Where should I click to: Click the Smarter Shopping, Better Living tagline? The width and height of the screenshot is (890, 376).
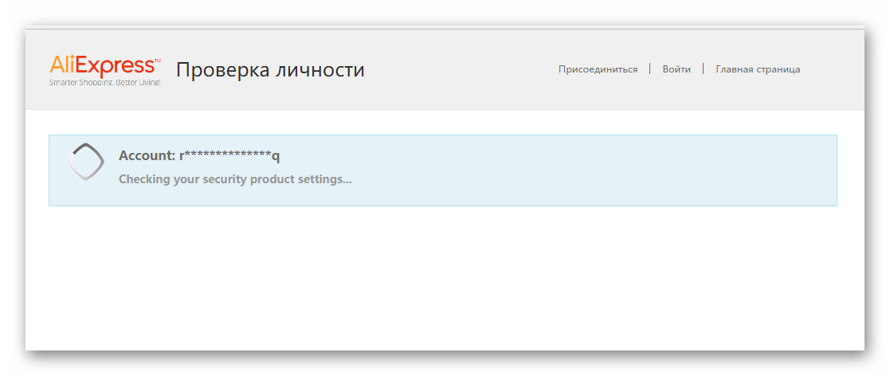click(x=105, y=82)
